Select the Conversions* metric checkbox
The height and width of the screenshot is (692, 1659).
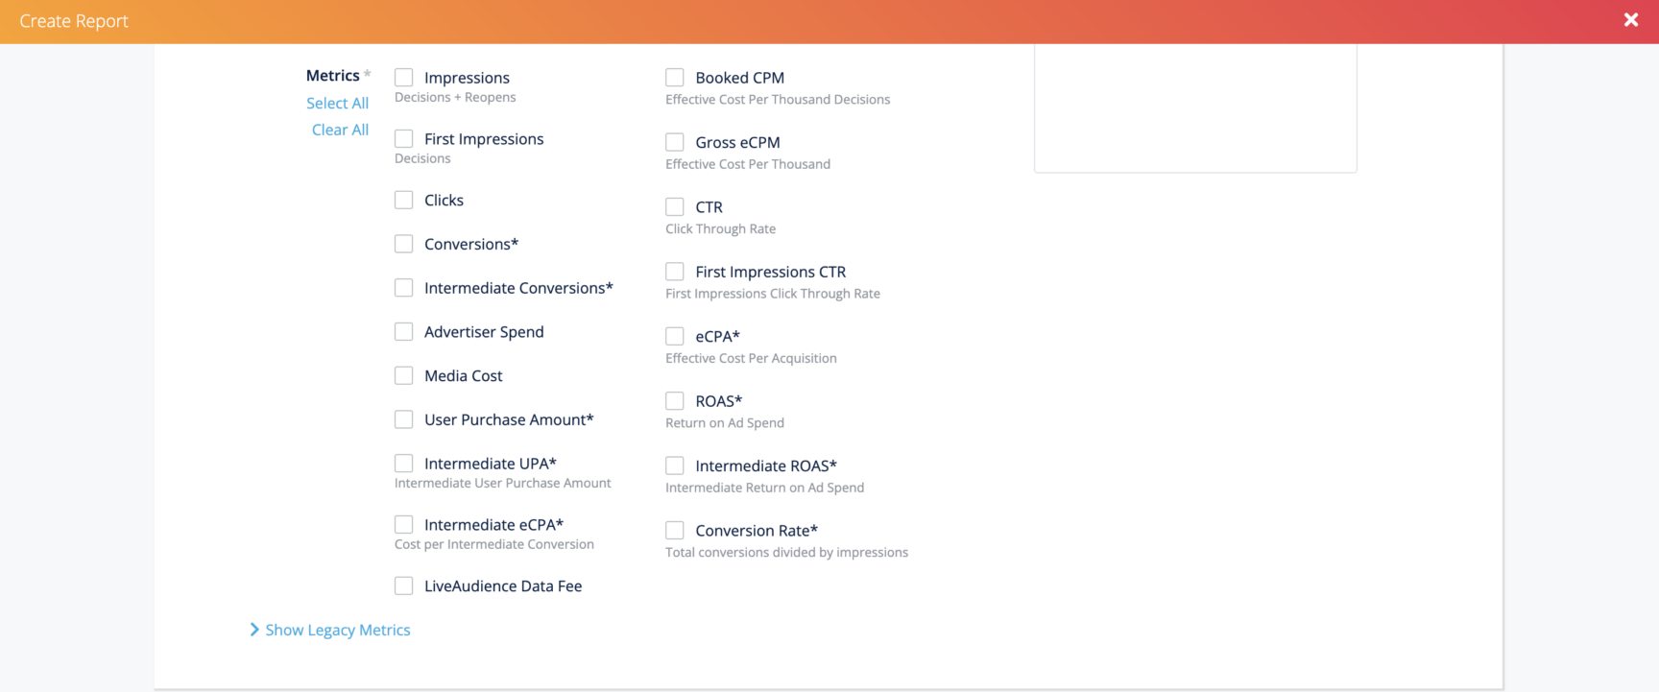[404, 244]
